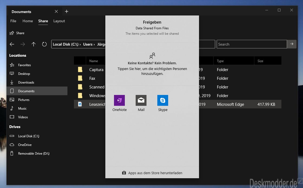This screenshot has height=188, width=303.
Task: Click the Search input field
Action: pyautogui.click(x=252, y=44)
